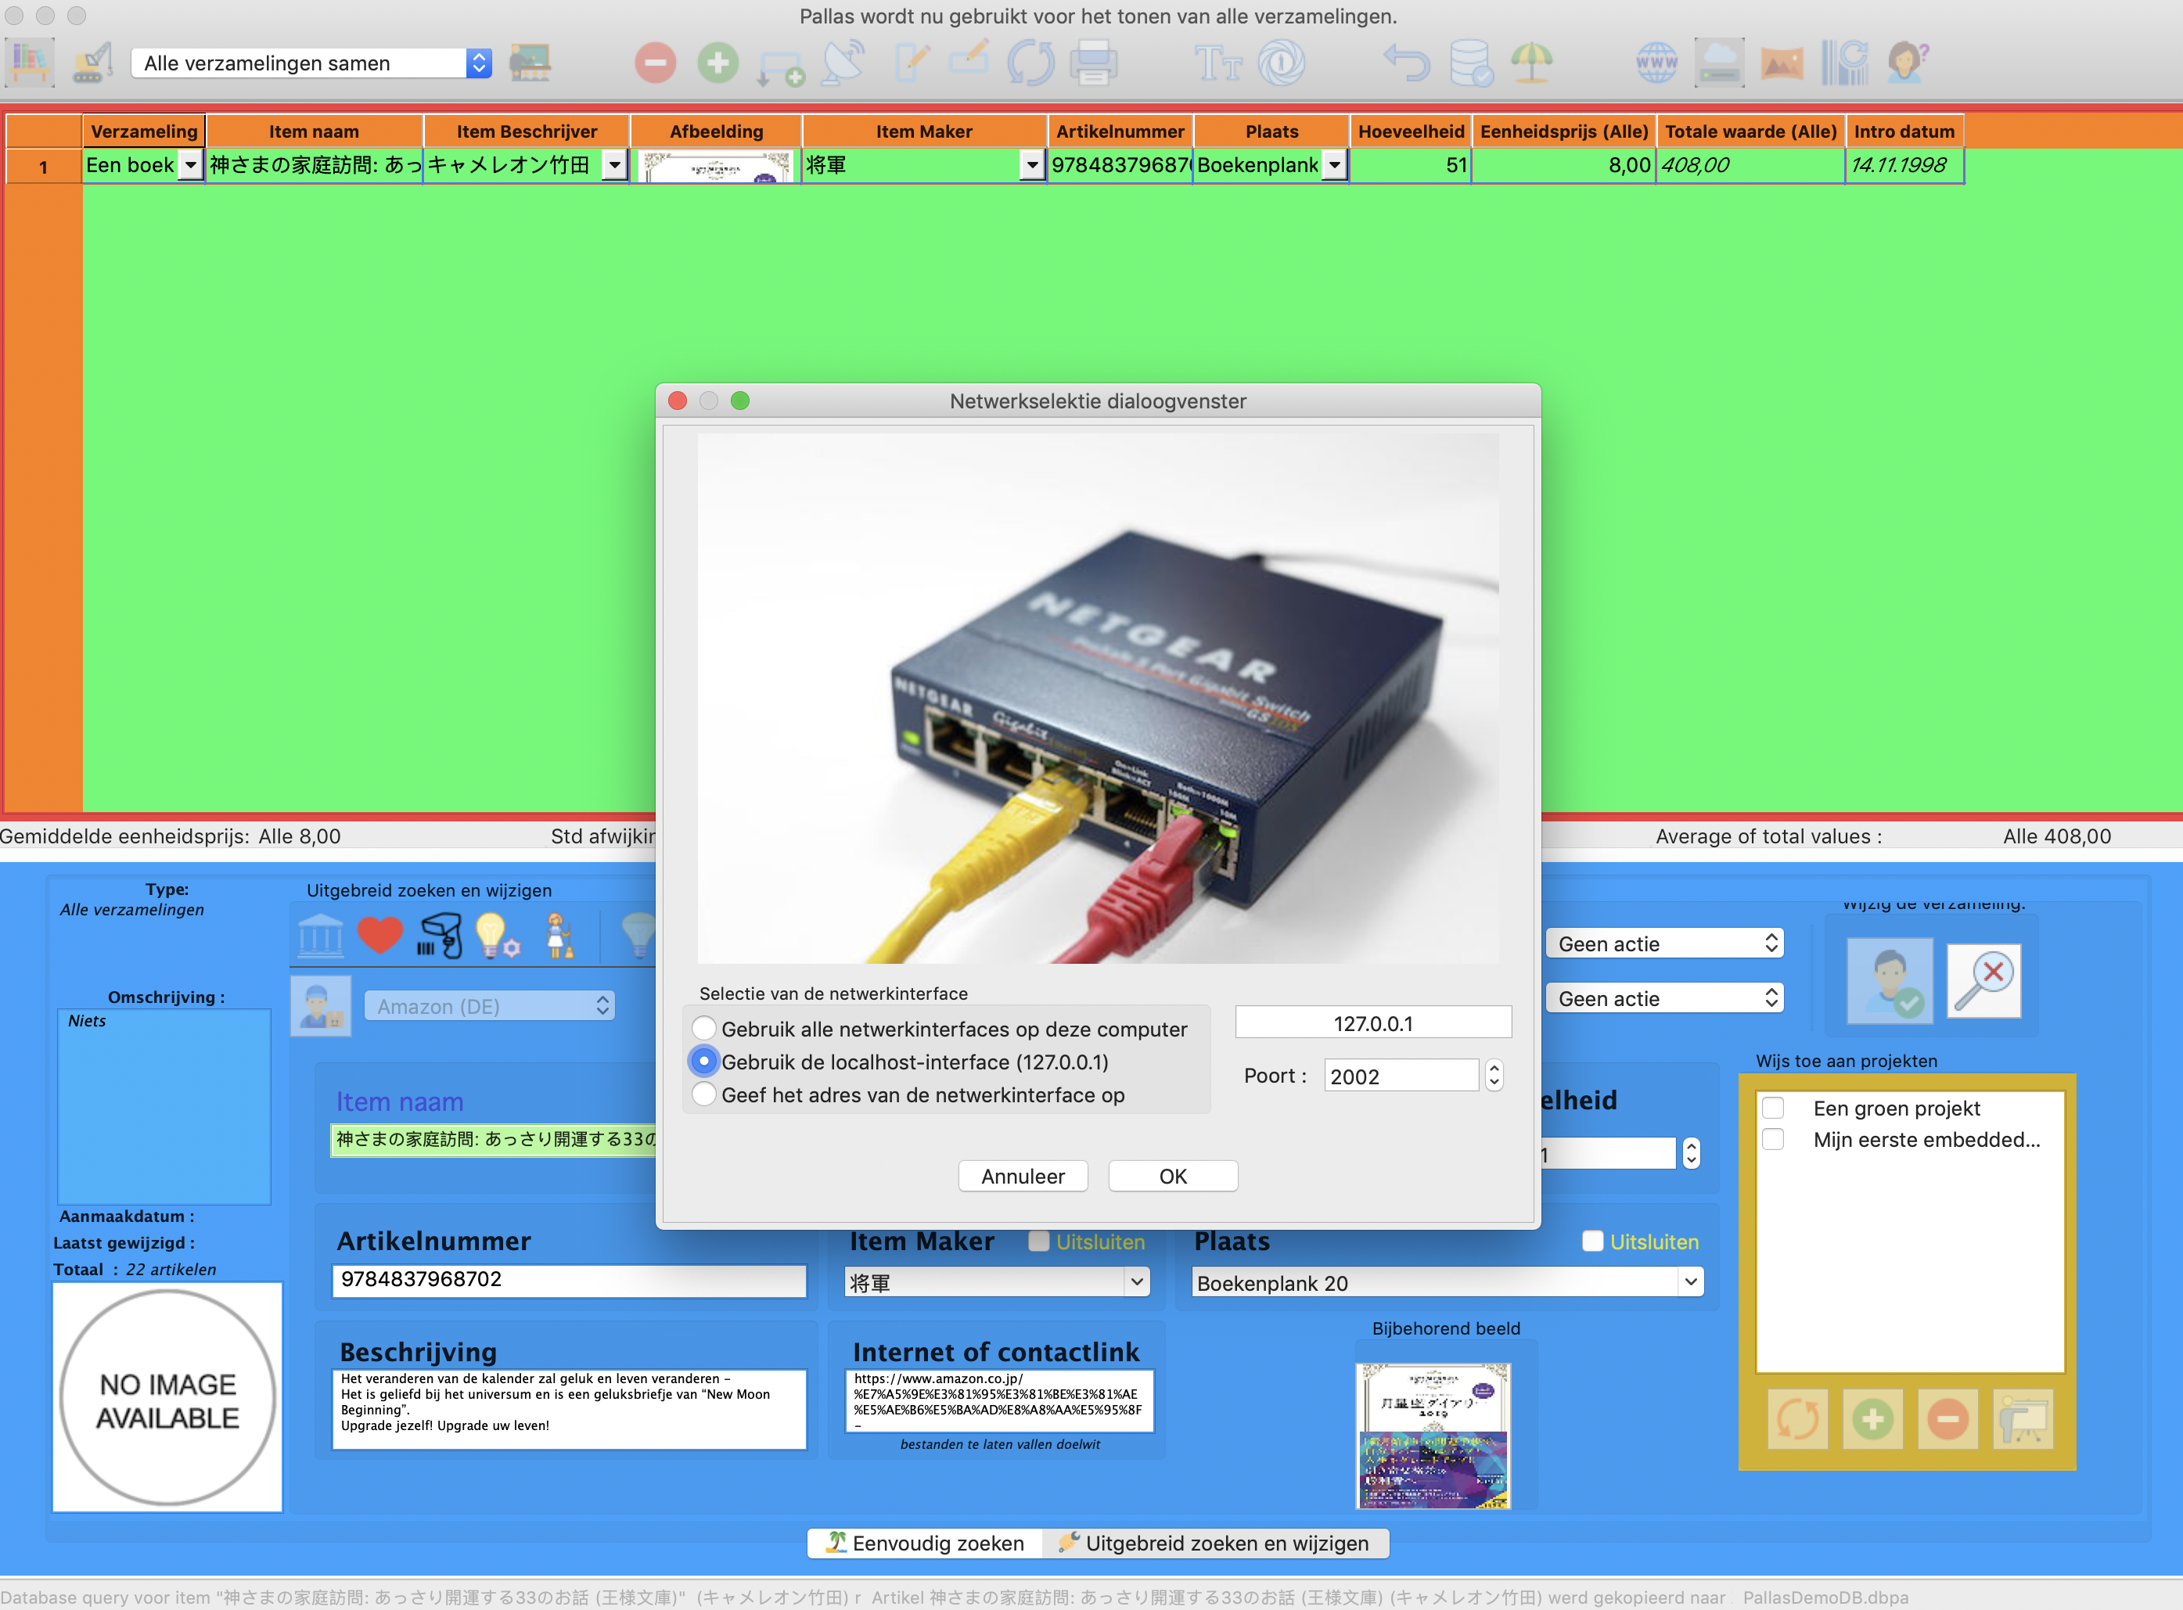Screen dimensions: 2183x1610
Task: Select 'Gebruik de localhost-interface (127.0.0.1)' option
Action: pyautogui.click(x=703, y=1062)
